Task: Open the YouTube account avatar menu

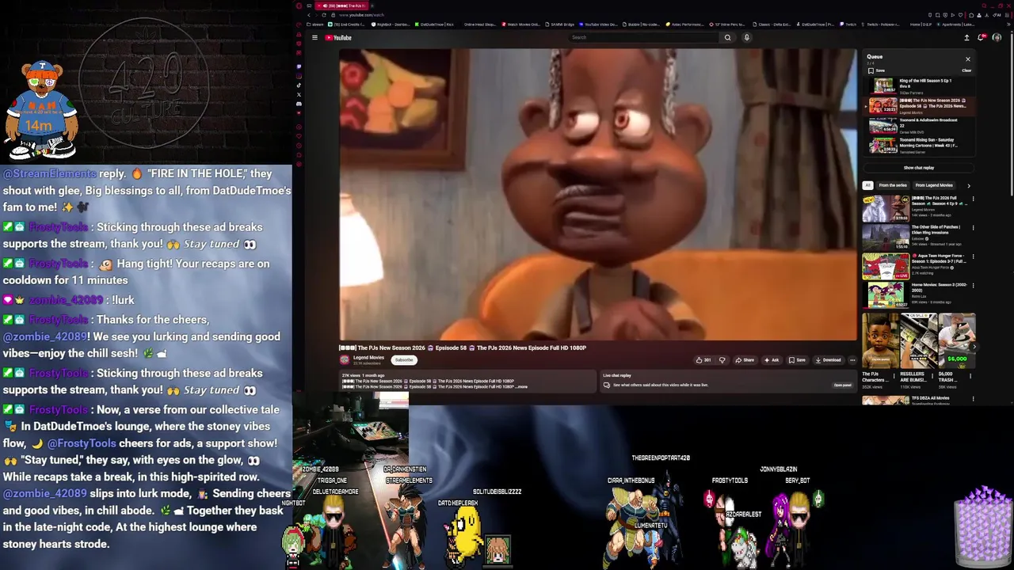Action: tap(997, 37)
